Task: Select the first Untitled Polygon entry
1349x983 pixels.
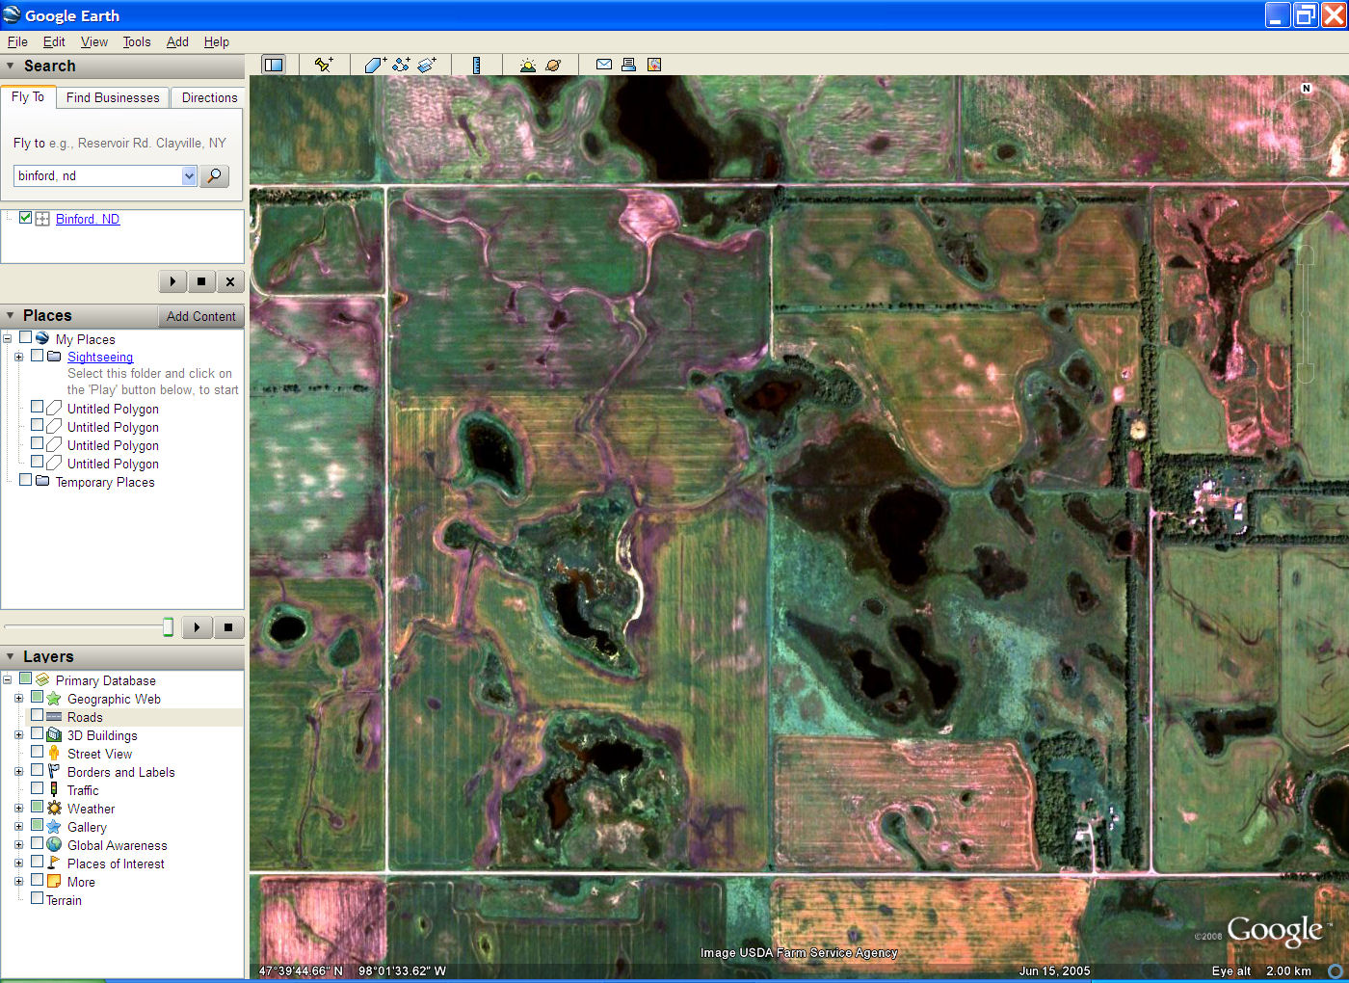Action: tap(113, 409)
